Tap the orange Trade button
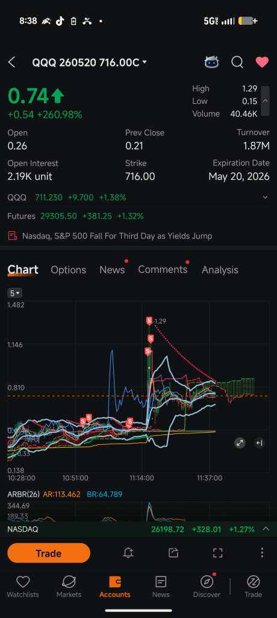Viewport: 277px width, 618px height. click(49, 553)
